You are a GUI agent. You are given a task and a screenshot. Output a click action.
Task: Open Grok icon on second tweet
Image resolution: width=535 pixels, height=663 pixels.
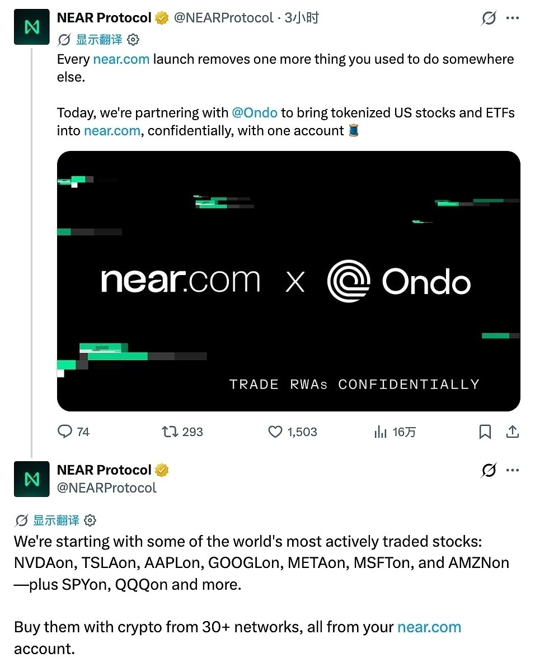489,470
